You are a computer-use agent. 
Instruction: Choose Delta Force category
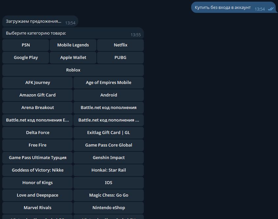[38, 133]
